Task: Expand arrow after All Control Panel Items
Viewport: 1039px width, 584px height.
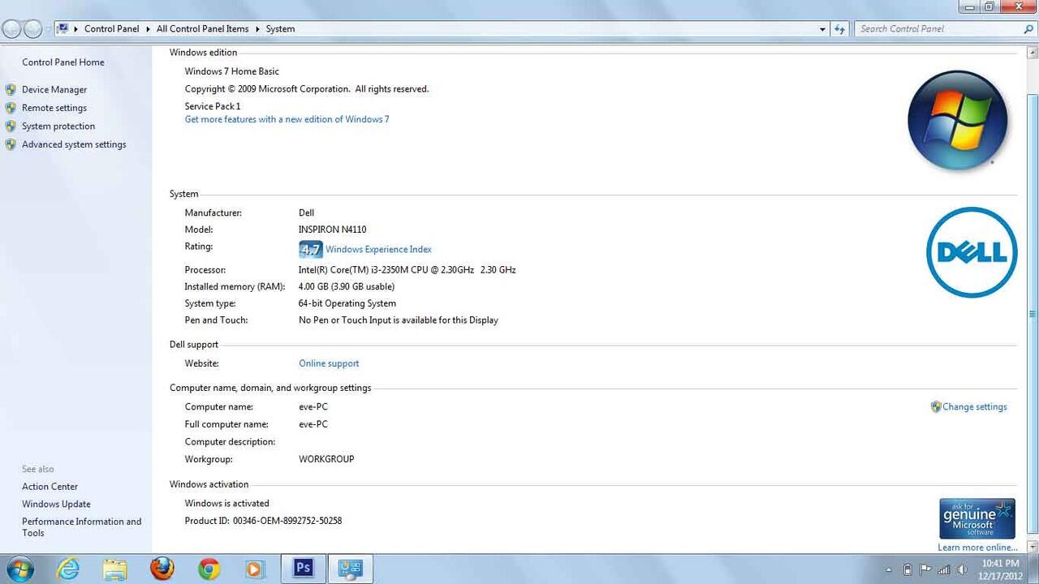Action: click(x=257, y=29)
